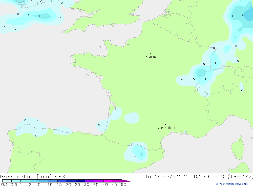
Task: Click the 25–30 mm dark blue legend swatch
Action: pos(80,181)
